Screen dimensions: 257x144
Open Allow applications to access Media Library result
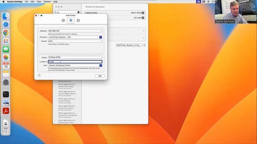(67, 94)
